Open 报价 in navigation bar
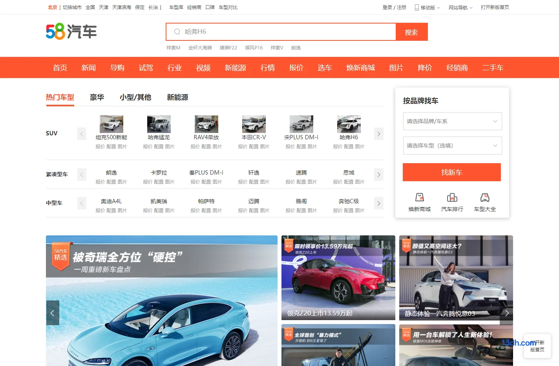 click(x=296, y=67)
